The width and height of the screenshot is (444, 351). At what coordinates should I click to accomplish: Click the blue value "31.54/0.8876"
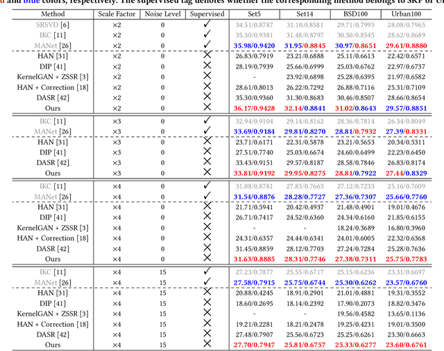point(255,197)
